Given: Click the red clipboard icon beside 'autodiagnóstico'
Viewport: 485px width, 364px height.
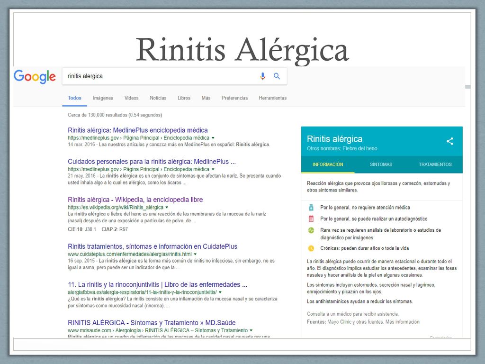Looking at the screenshot, I should (x=311, y=219).
